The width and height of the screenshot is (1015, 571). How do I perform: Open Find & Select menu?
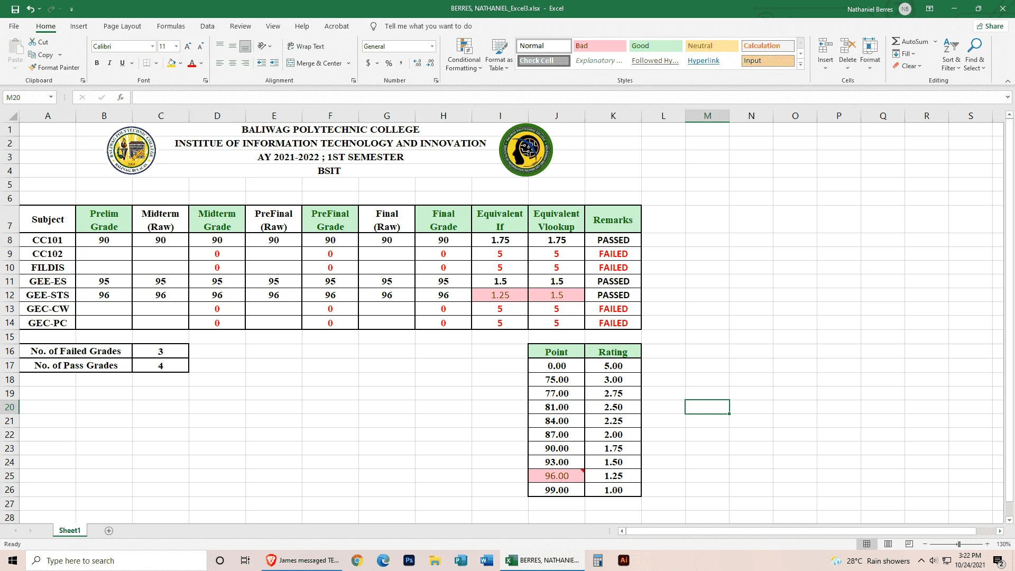coord(974,54)
